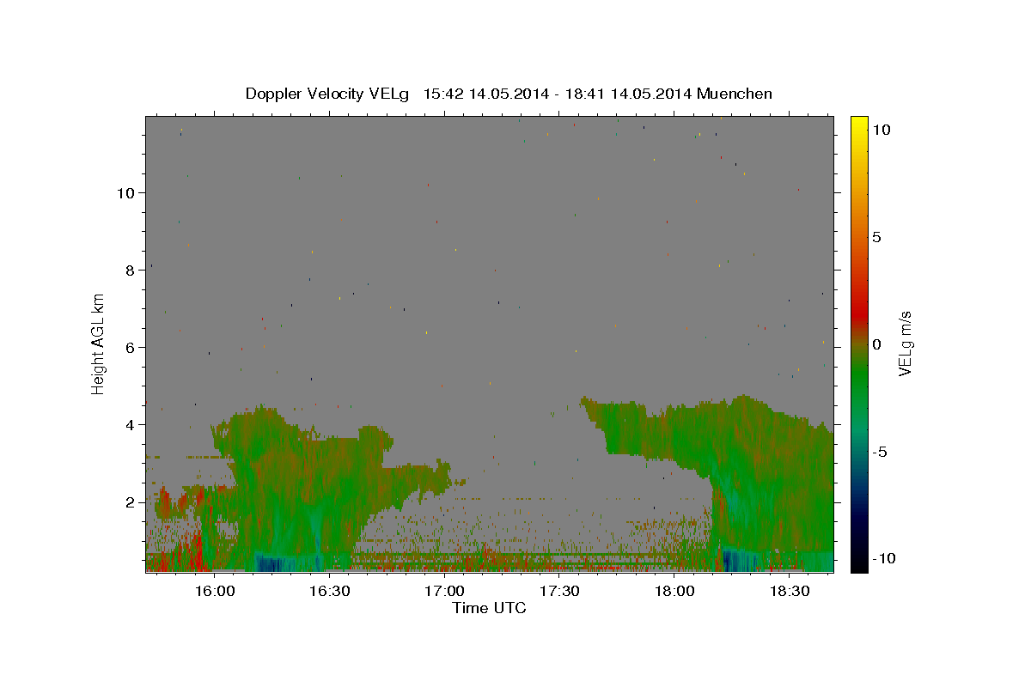Screen dimensions: 1031x687
Task: Click the '16:00' time tick label
Action: pyautogui.click(x=215, y=591)
